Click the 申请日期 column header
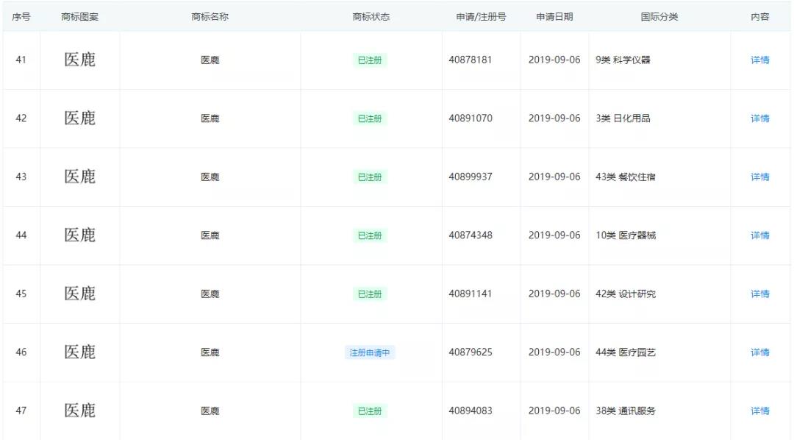The height and width of the screenshot is (440, 794). click(x=554, y=17)
